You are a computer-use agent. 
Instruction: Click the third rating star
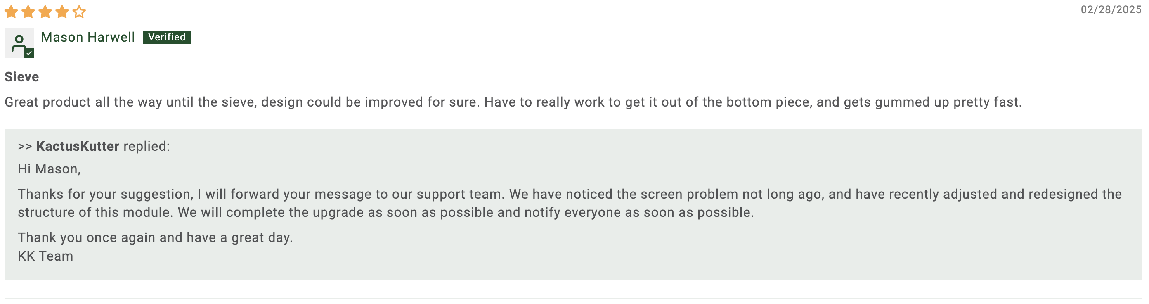pos(45,12)
